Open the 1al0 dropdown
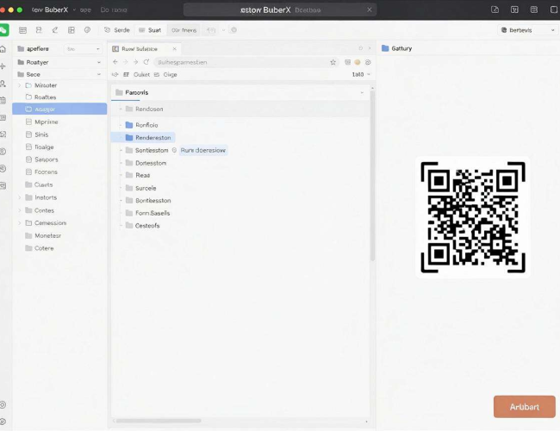Viewport: 560px width, 431px height. tap(361, 74)
